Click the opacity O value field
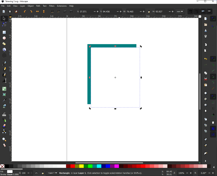 24,173
